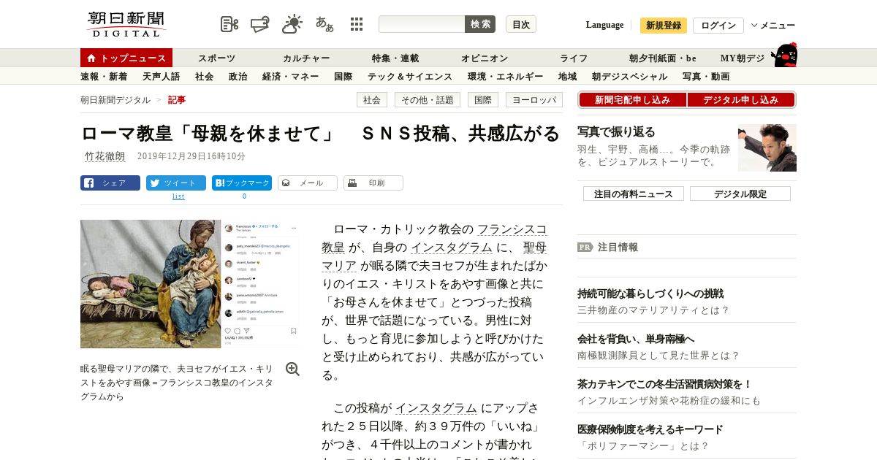877x460 pixels.
Task: Select 天声人語 in sub navigation
Action: 161,76
